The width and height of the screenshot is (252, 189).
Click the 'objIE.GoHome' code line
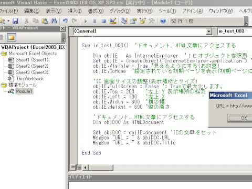pyautogui.click(x=109, y=71)
